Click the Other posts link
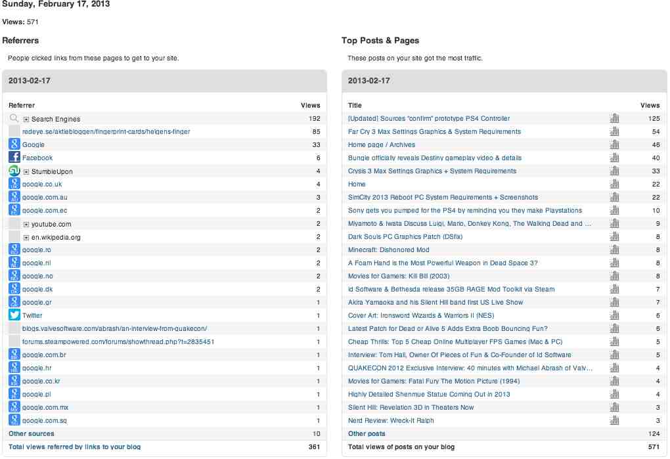 367,433
